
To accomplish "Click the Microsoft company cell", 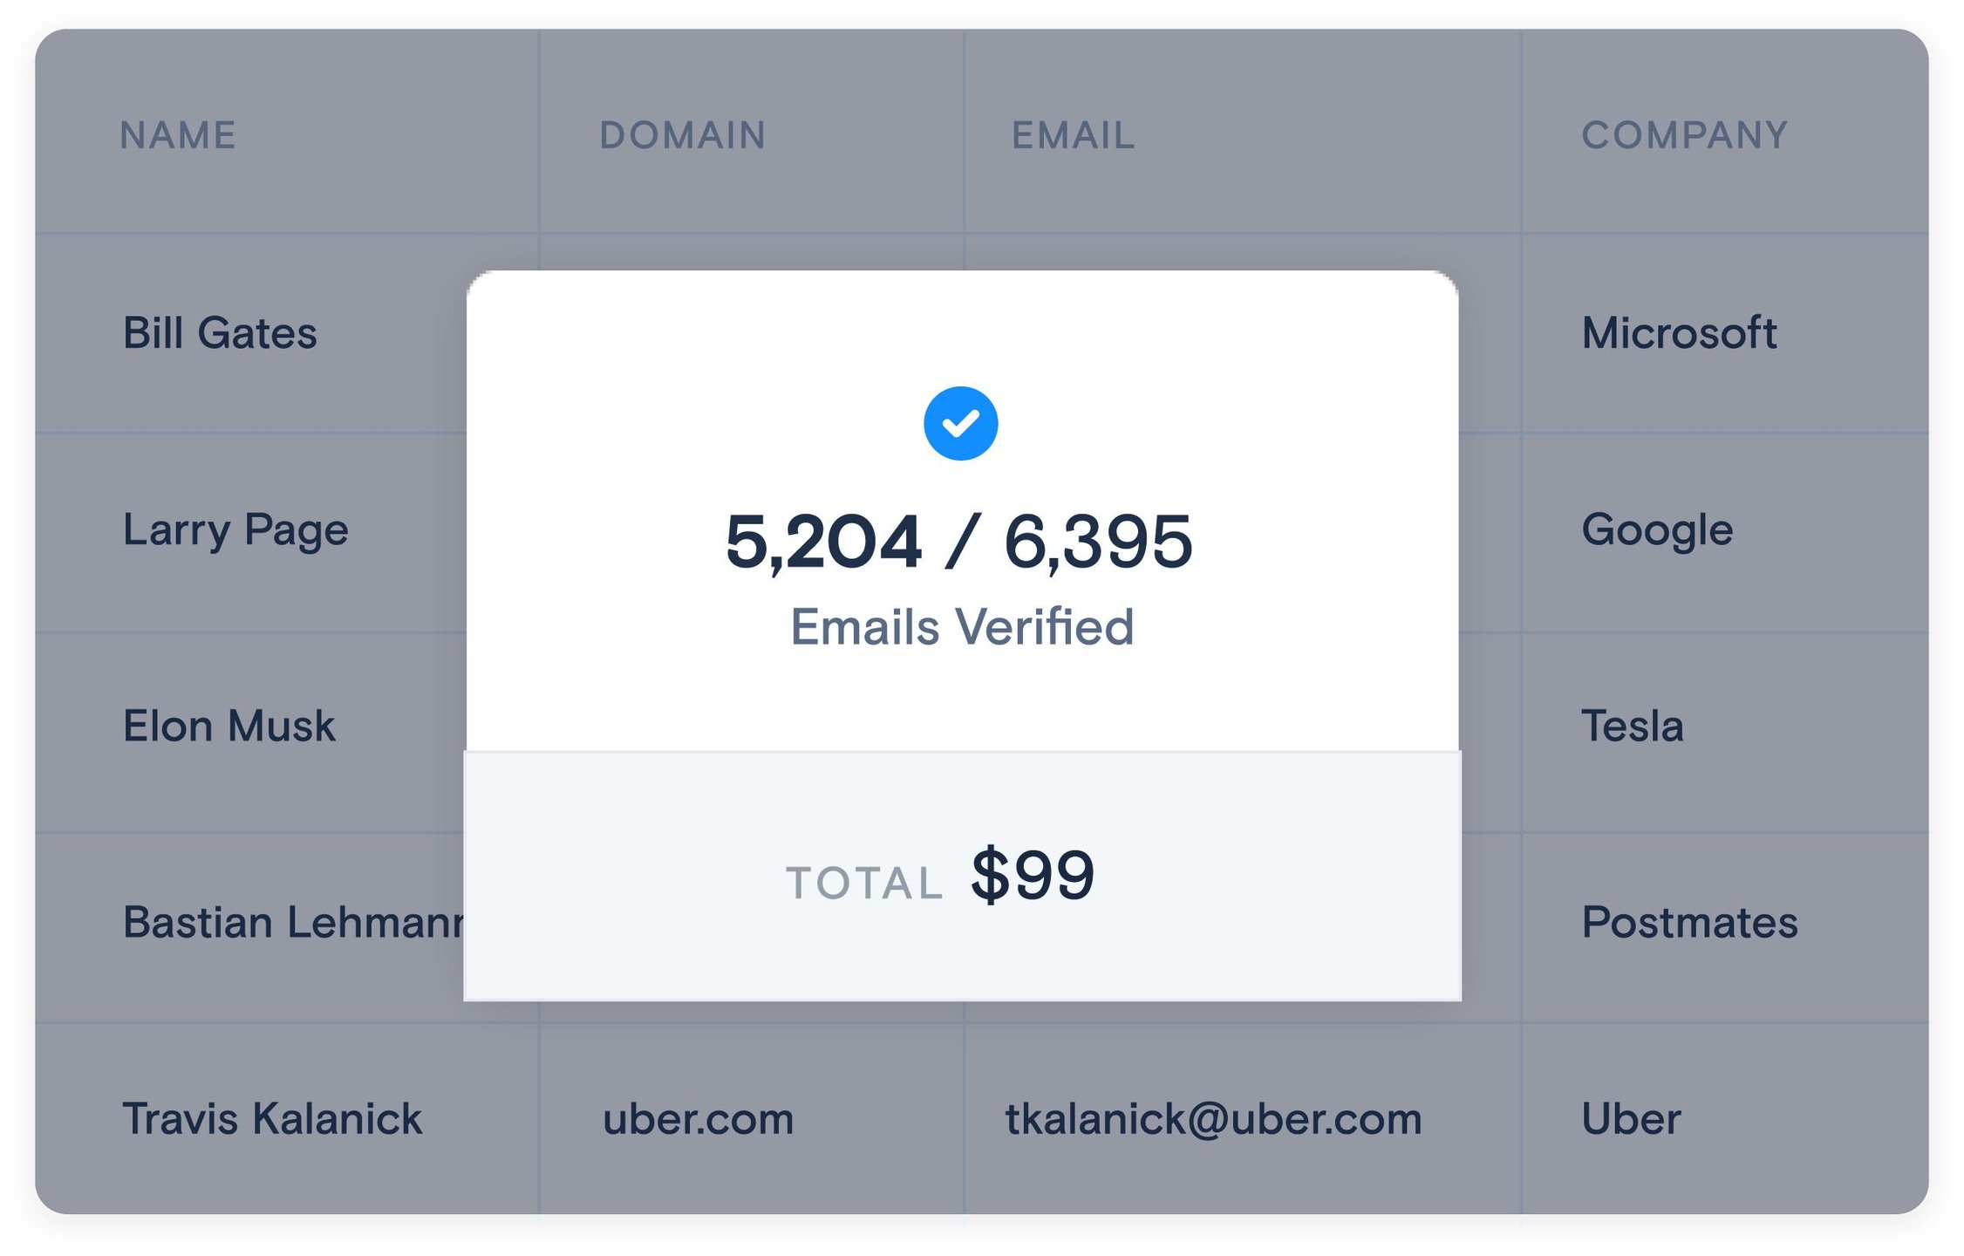I will point(1679,333).
